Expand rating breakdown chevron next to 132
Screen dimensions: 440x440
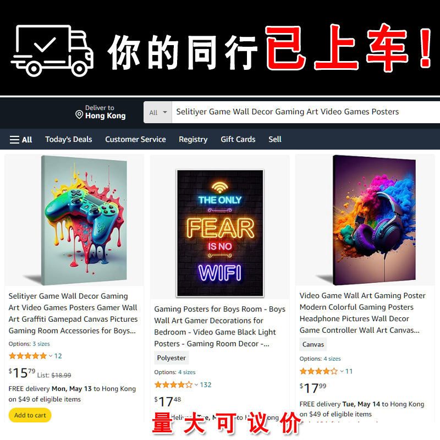tap(196, 384)
